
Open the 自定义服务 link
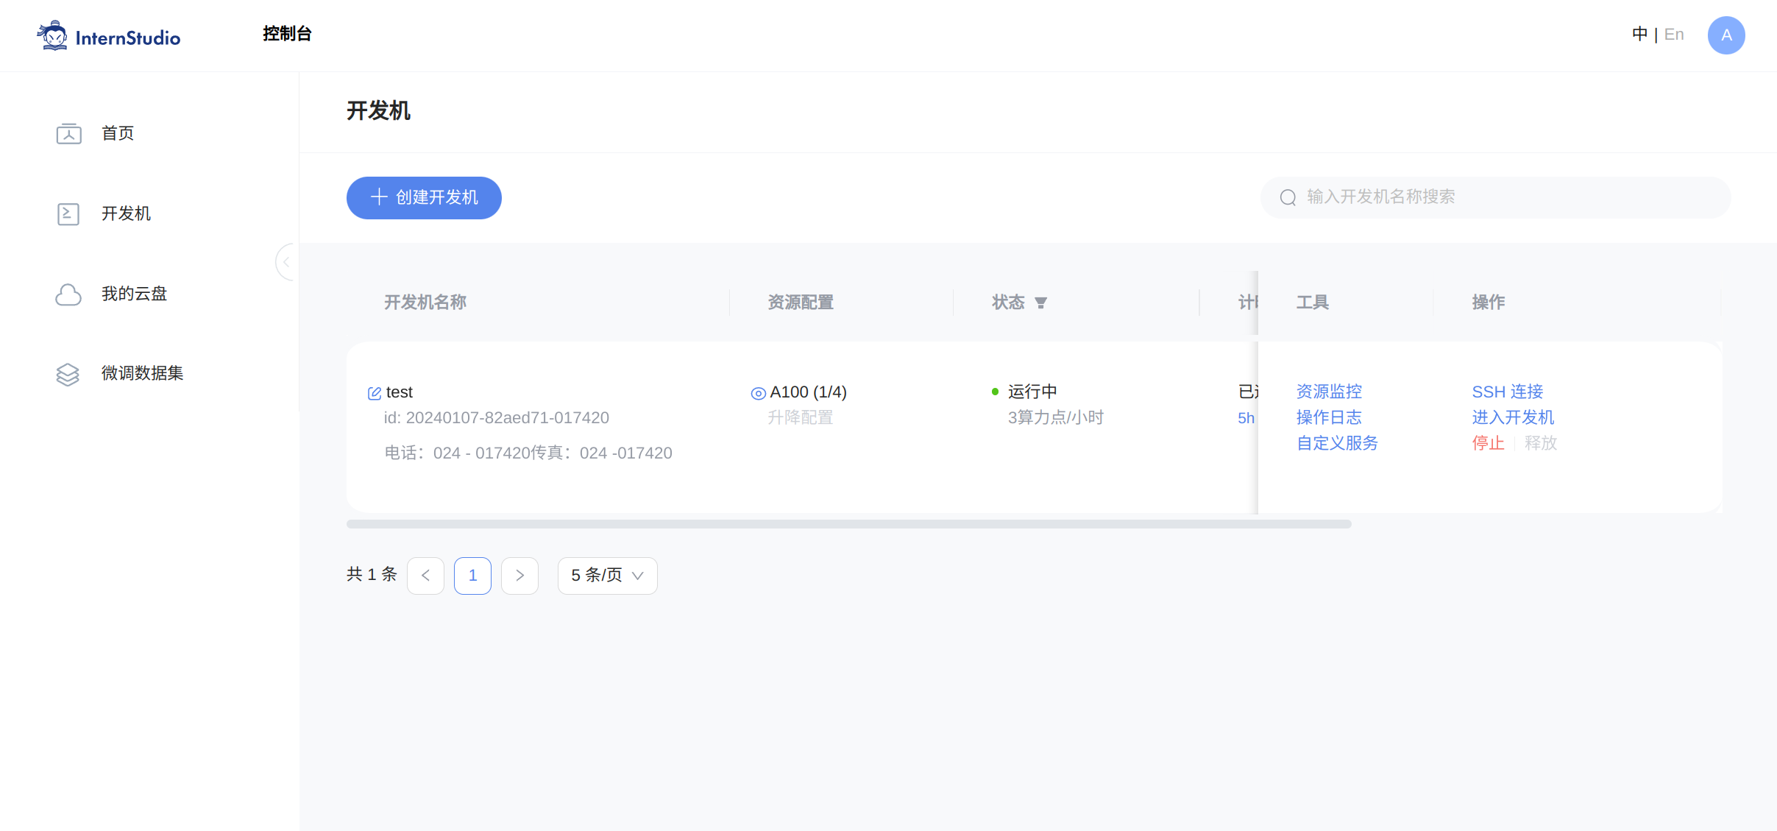pyautogui.click(x=1337, y=443)
